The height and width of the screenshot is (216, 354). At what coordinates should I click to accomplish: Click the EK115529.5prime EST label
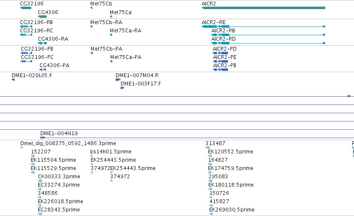53,168
